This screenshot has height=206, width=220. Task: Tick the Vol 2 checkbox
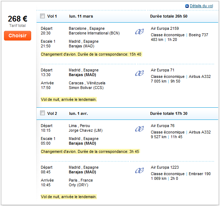[43, 113]
